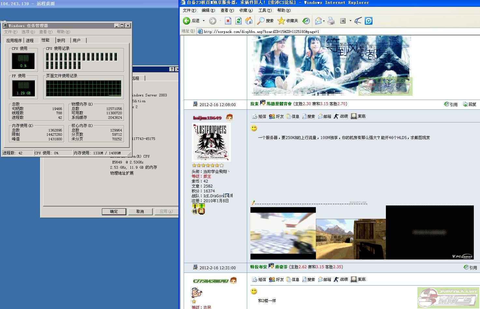Open the History clock icon in toolbar
480x309 pixels.
click(306, 21)
